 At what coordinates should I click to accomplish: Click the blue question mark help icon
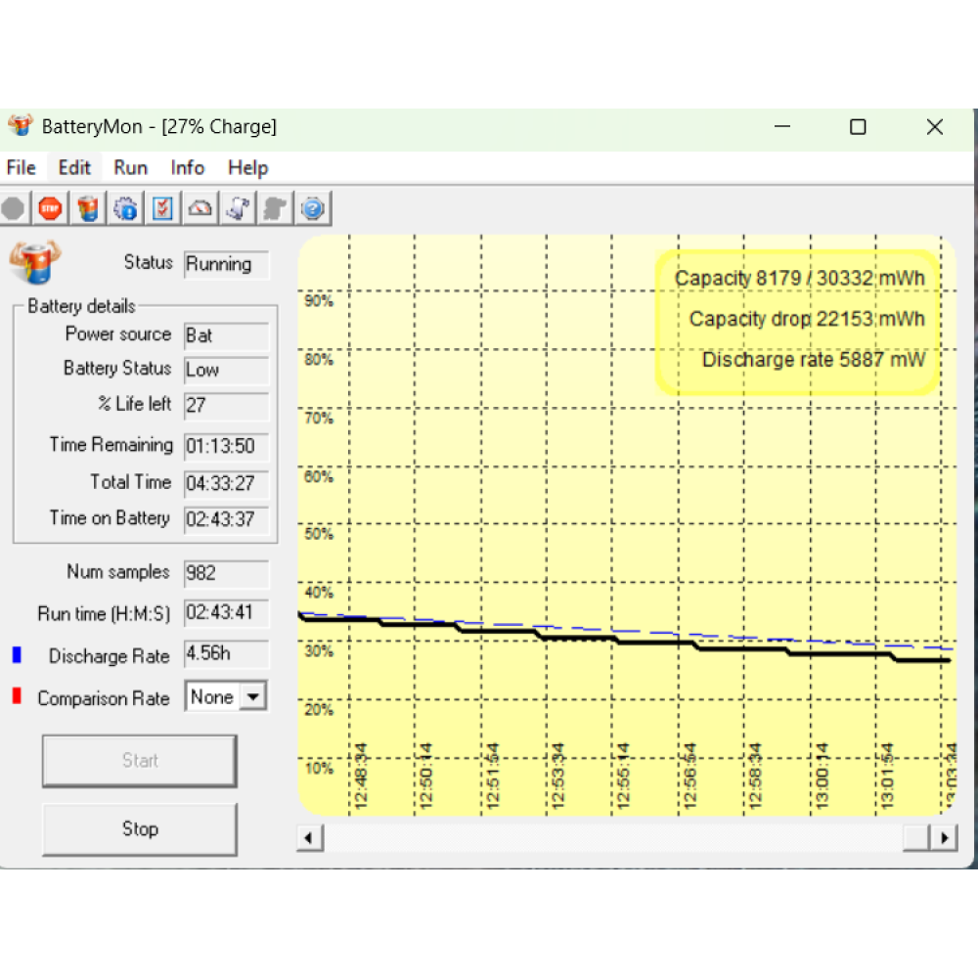[313, 208]
